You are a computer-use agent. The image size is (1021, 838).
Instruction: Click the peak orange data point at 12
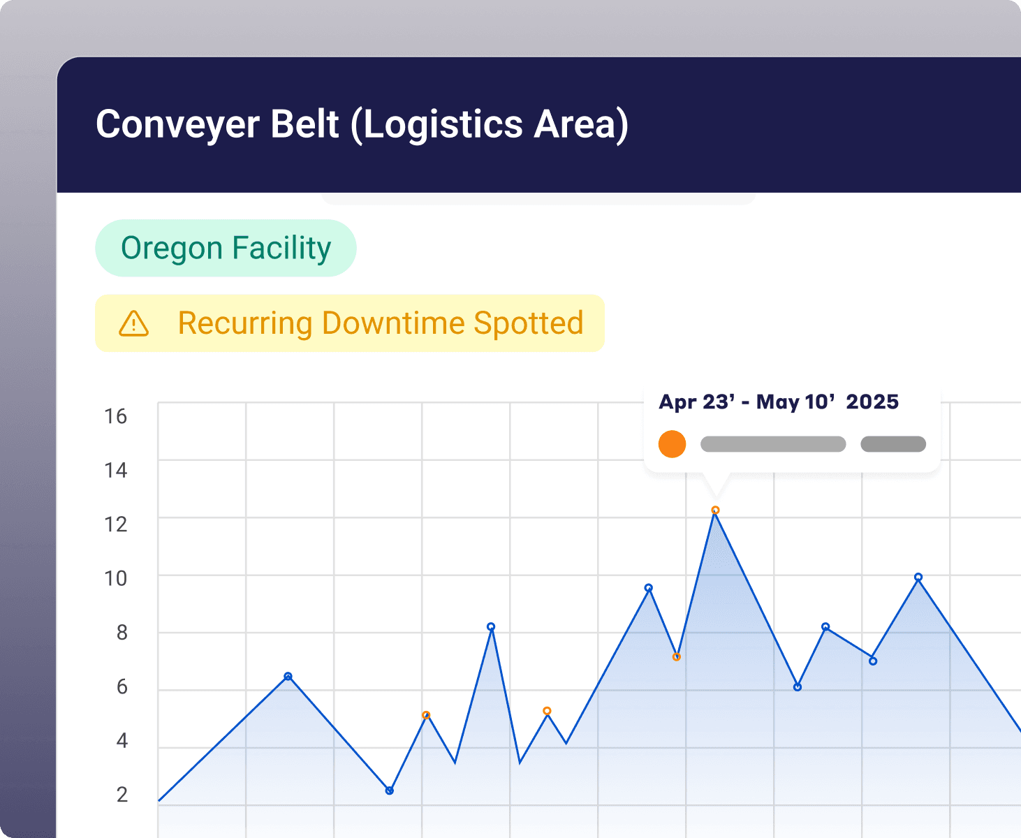pyautogui.click(x=715, y=510)
